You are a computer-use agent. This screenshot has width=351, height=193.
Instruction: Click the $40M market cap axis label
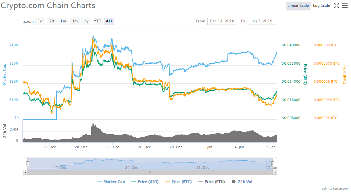click(14, 45)
